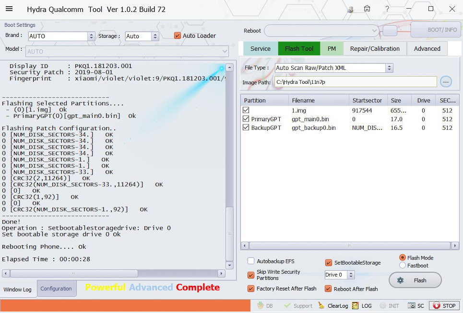The width and height of the screenshot is (463, 313).
Task: Select gpt_main0.bin filename cell
Action: [310, 119]
